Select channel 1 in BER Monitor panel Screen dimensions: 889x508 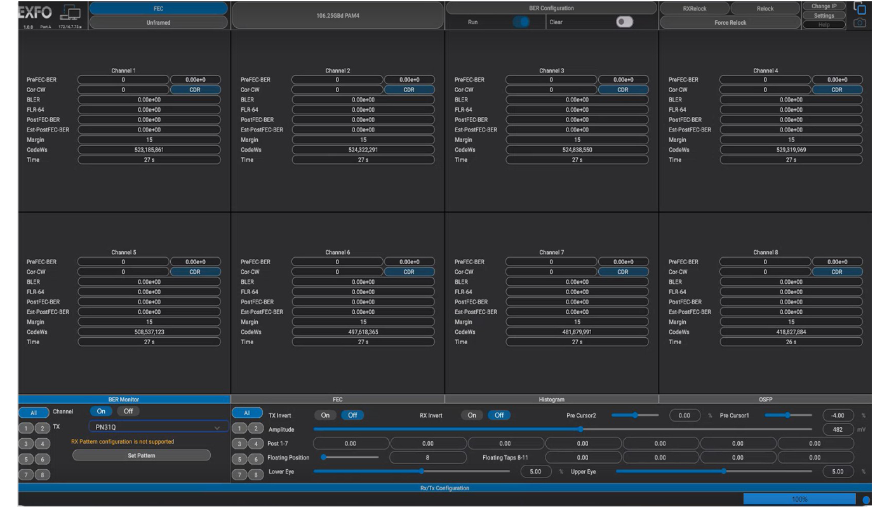pos(27,429)
